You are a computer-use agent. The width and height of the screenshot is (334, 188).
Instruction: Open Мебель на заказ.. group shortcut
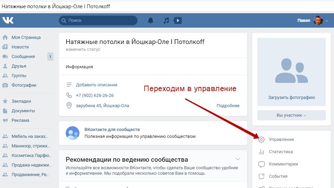coord(29,136)
